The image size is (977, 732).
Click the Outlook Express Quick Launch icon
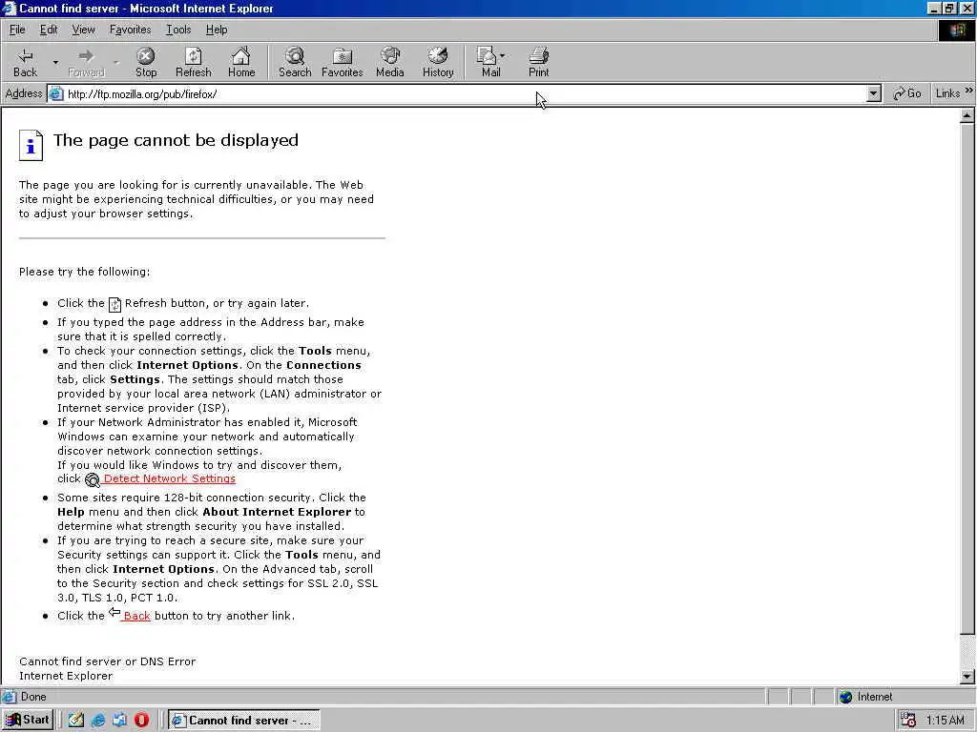pos(119,720)
